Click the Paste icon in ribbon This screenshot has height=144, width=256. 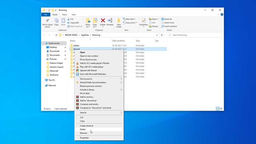click(63, 22)
